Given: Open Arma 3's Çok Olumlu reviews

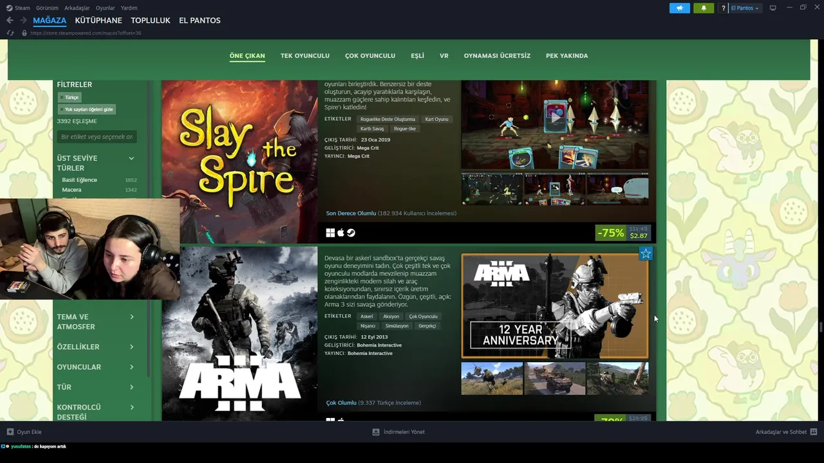Looking at the screenshot, I should click(341, 403).
